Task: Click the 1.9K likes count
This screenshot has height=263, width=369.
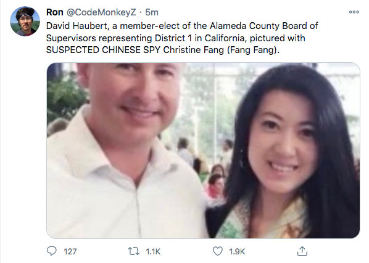Action: click(237, 251)
